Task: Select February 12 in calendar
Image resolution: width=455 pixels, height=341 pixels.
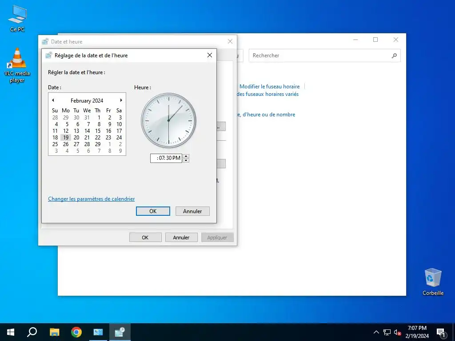Action: pyautogui.click(x=66, y=131)
